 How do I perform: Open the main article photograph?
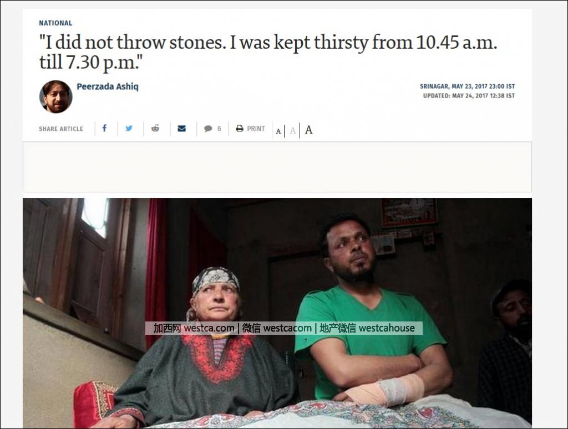pyautogui.click(x=277, y=313)
